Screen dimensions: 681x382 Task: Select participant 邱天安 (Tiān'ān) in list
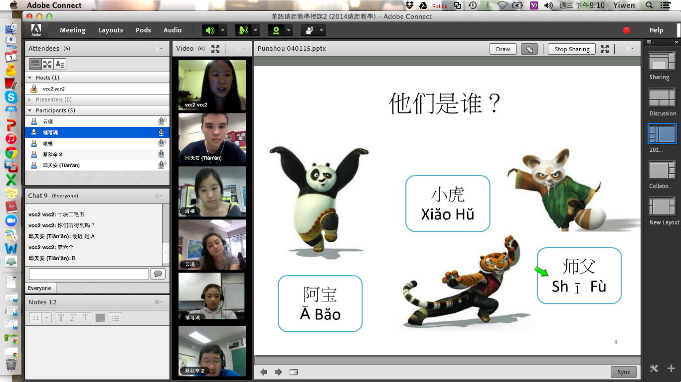[97, 165]
